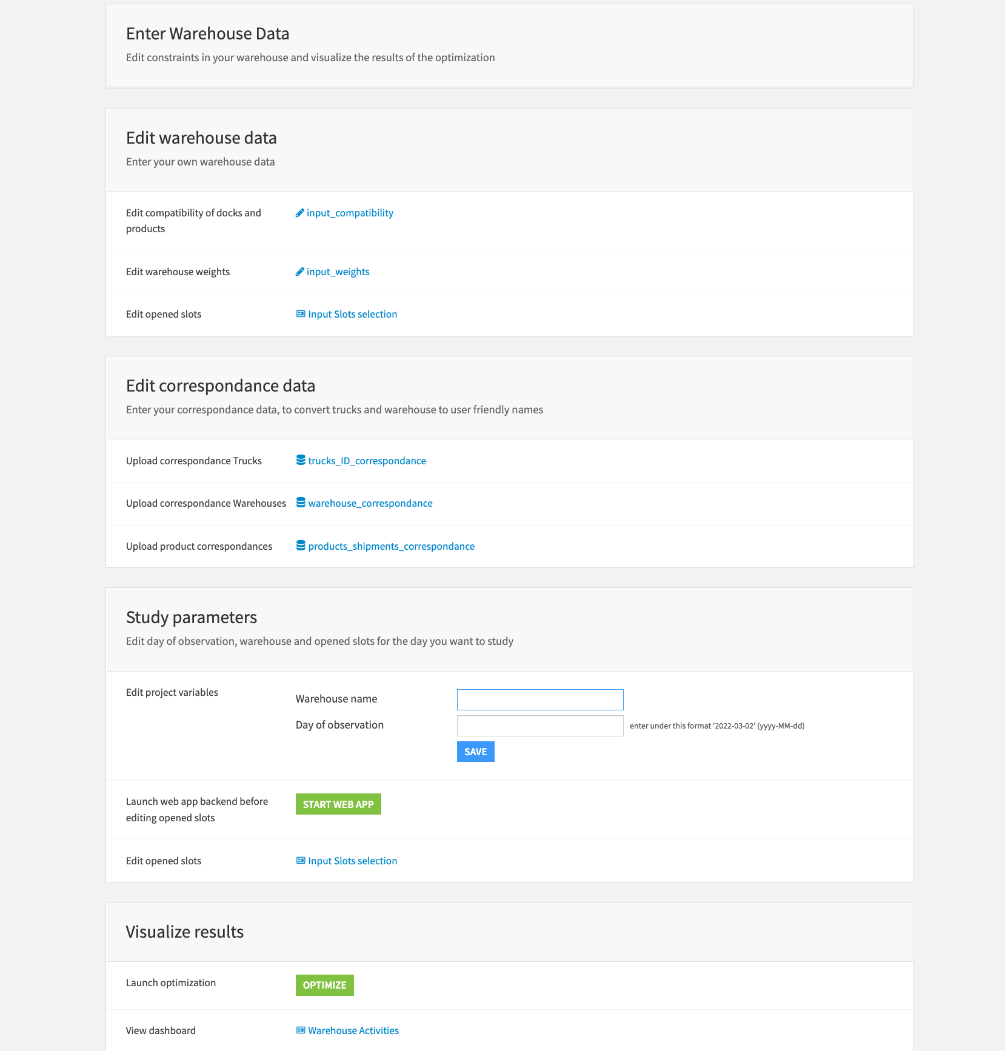This screenshot has width=1005, height=1051.
Task: Click the 'Visualize results' heading
Action: 185,932
